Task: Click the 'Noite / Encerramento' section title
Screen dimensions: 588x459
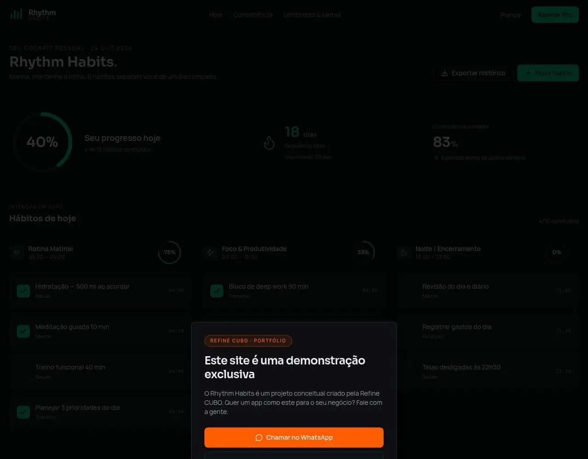Action: pos(448,249)
